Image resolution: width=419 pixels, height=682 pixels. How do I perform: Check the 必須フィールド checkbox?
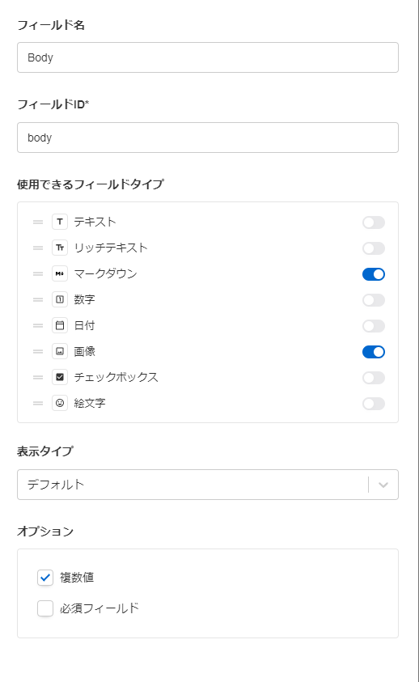(45, 608)
